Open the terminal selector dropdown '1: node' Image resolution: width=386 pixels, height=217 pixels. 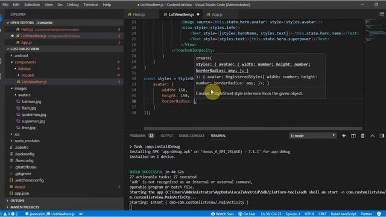312,136
